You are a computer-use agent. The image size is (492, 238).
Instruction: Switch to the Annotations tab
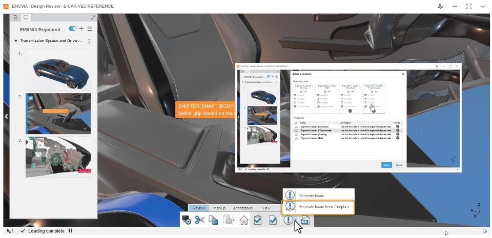pyautogui.click(x=243, y=208)
